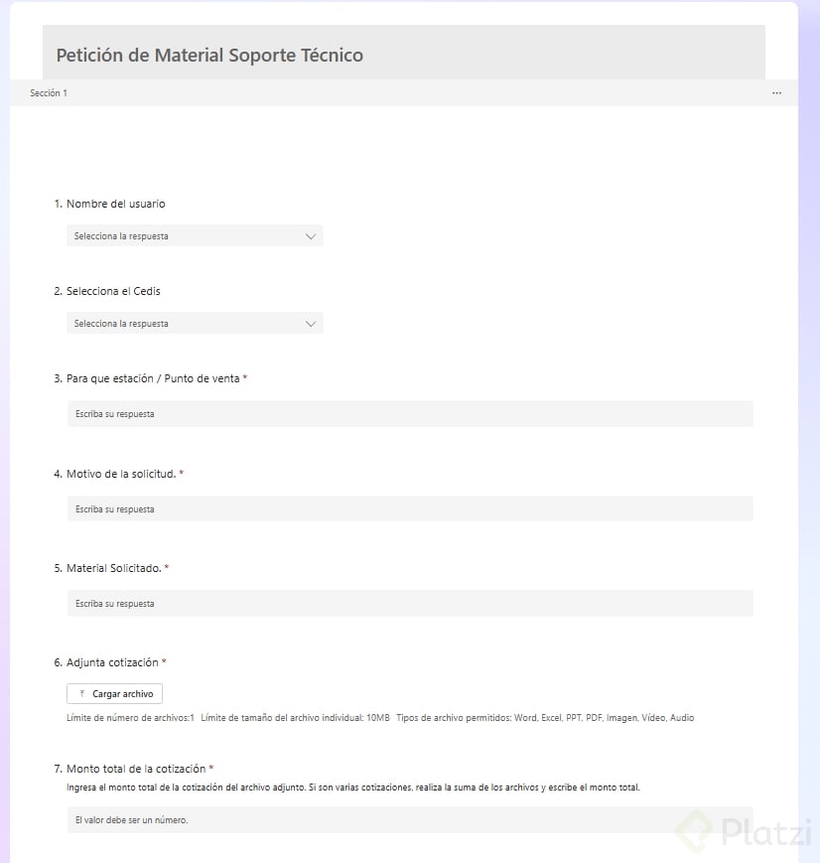Click the Platzi logo watermark
820x863 pixels.
click(744, 831)
